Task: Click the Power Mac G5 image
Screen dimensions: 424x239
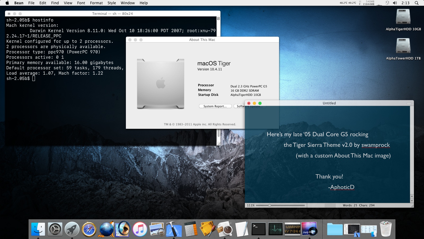Action: point(161,84)
